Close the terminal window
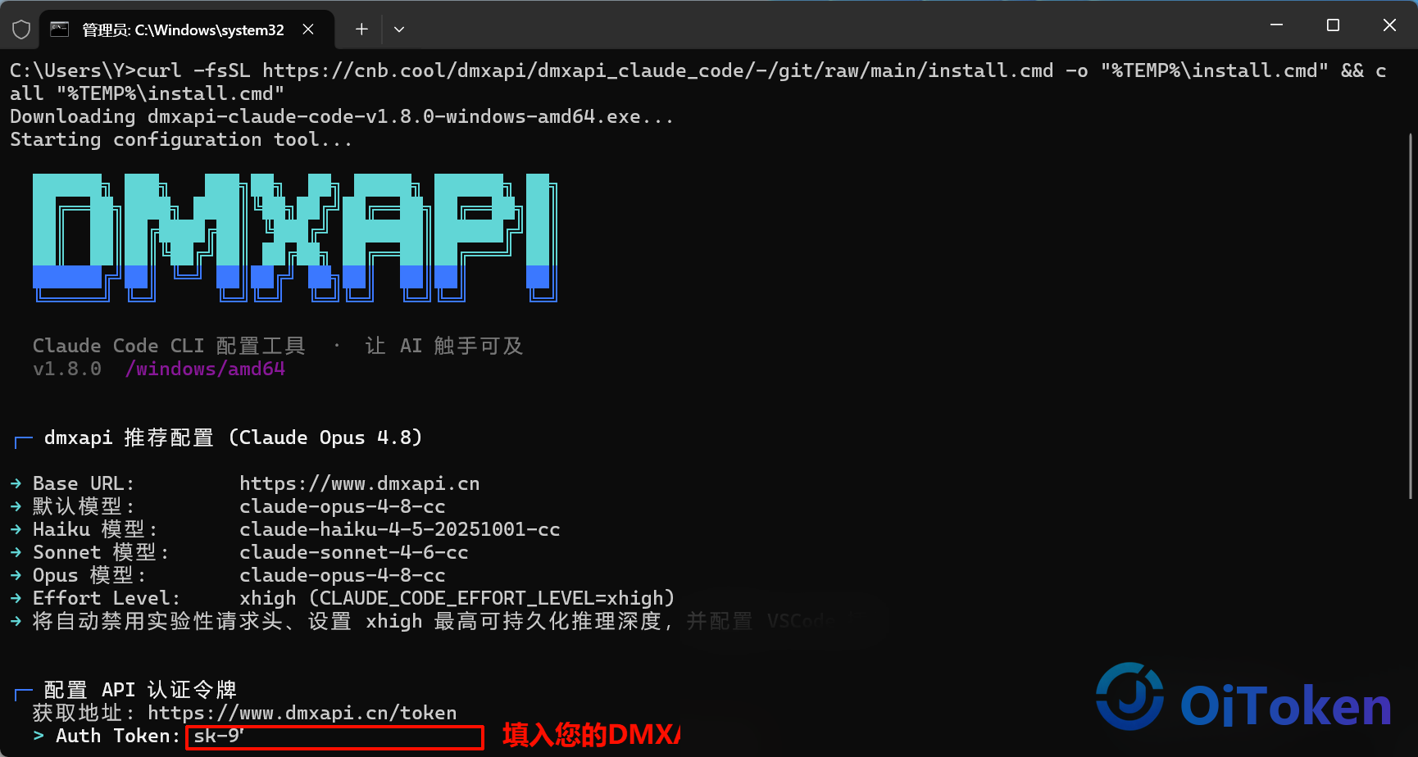This screenshot has height=757, width=1418. 1389,25
